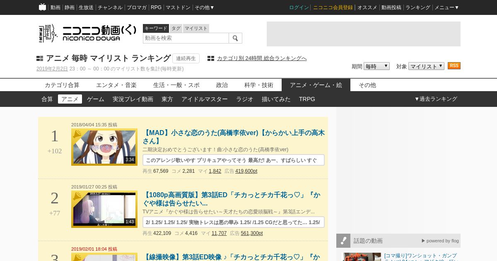Select the タグ search tab
The height and width of the screenshot is (261, 497).
(x=176, y=28)
